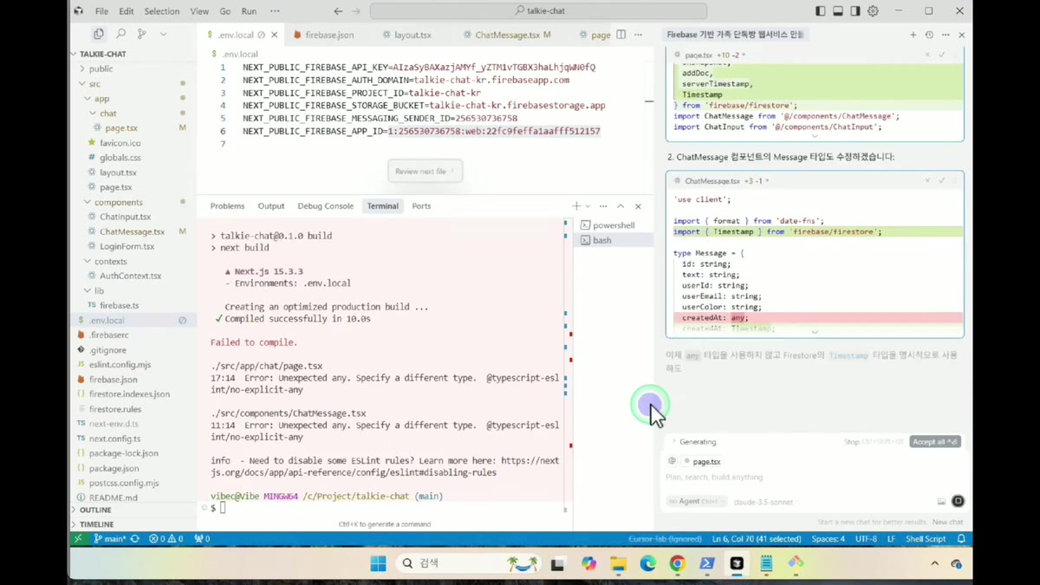The image size is (1040, 585).
Task: Open the Search view icon
Action: (x=120, y=34)
